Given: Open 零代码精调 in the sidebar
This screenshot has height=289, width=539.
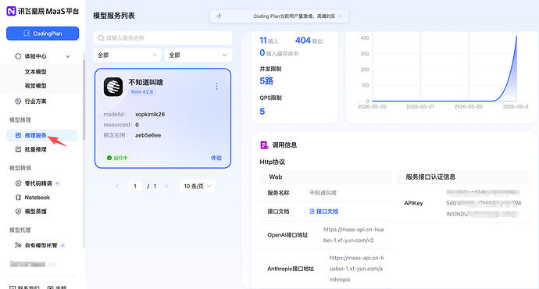Looking at the screenshot, I should click(x=37, y=184).
